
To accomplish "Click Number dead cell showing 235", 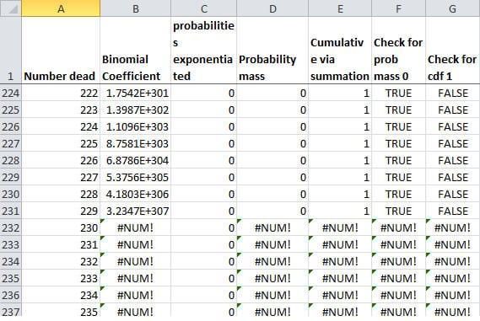I will (61, 311).
